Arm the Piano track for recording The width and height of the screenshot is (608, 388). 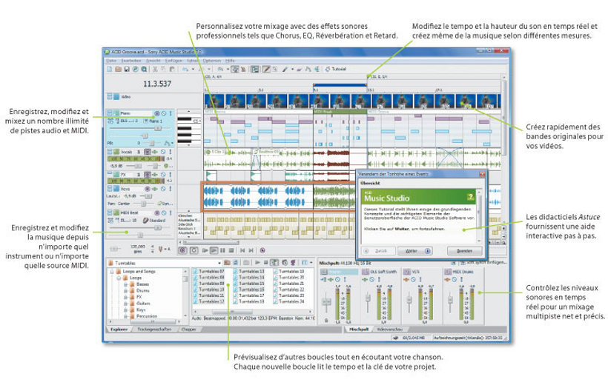[157, 113]
